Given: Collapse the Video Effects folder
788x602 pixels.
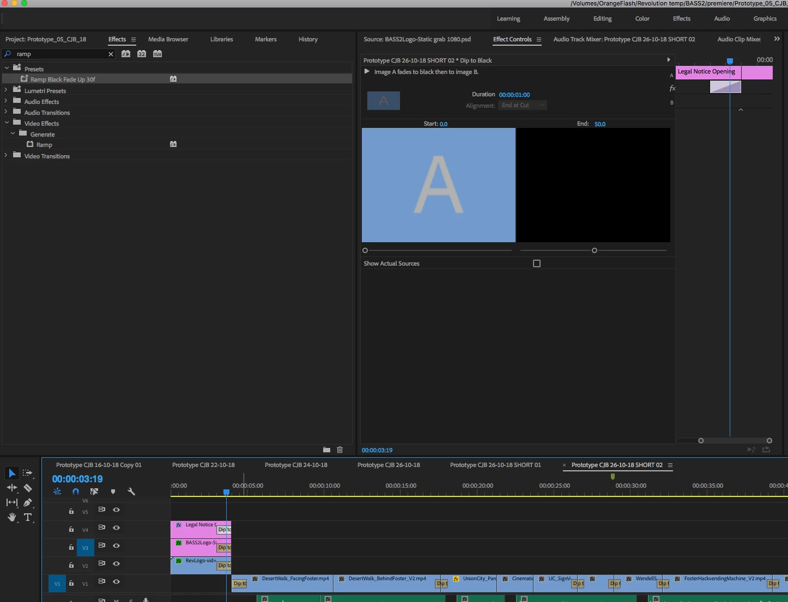Looking at the screenshot, I should point(6,123).
